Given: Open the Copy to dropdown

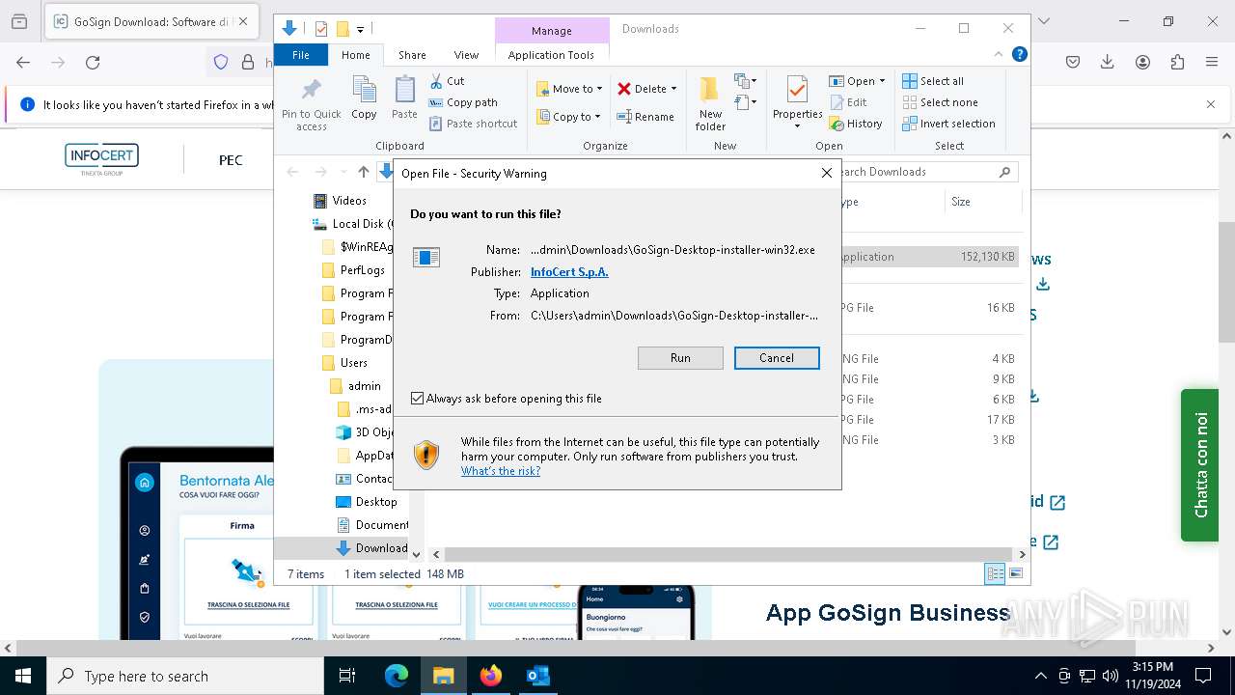Looking at the screenshot, I should 568,117.
